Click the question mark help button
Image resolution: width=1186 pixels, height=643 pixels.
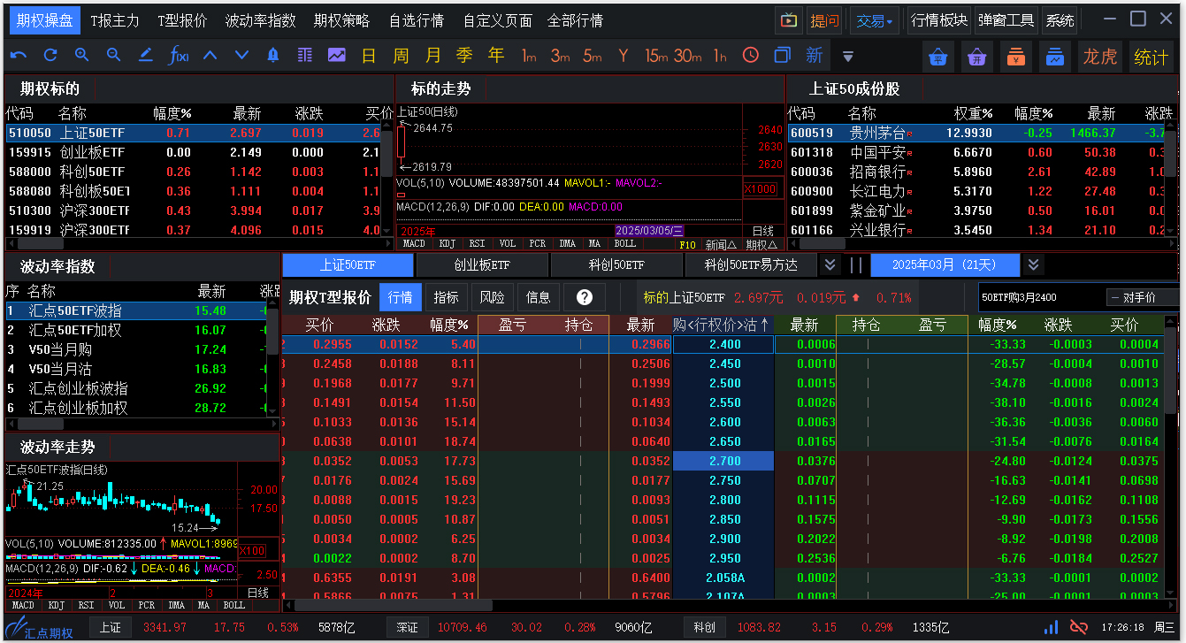pyautogui.click(x=584, y=297)
